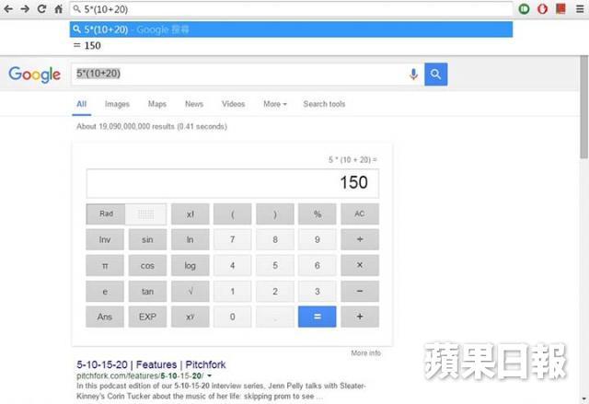Click the calculator 9 key

click(318, 239)
